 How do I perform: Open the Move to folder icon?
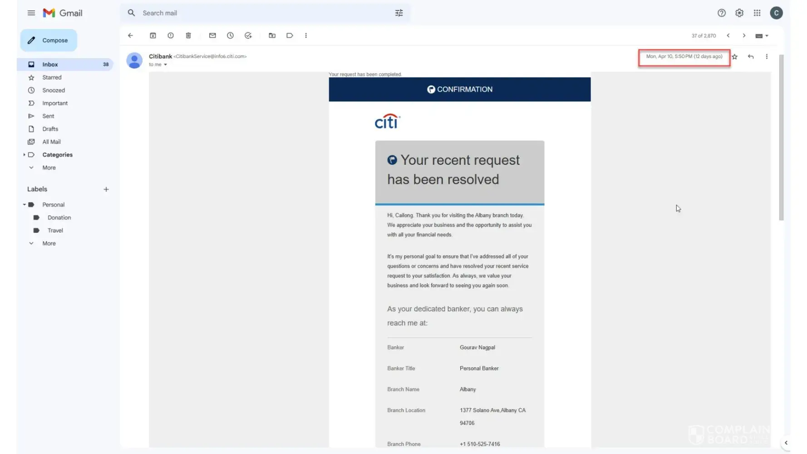(272, 35)
